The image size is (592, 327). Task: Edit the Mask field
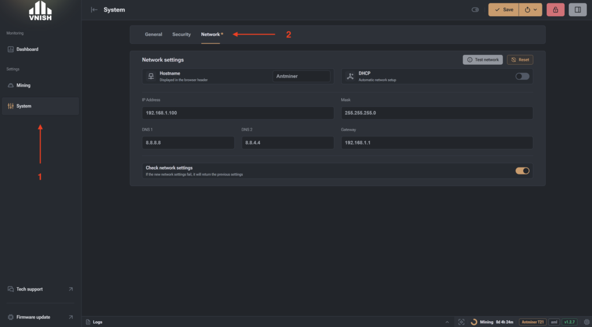coord(437,113)
